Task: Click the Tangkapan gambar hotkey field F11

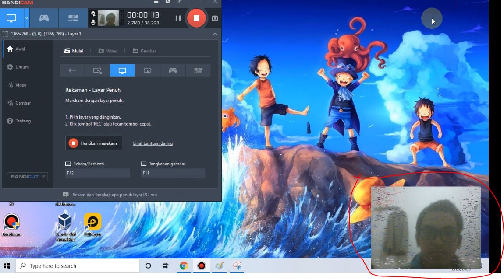Action: tap(173, 173)
